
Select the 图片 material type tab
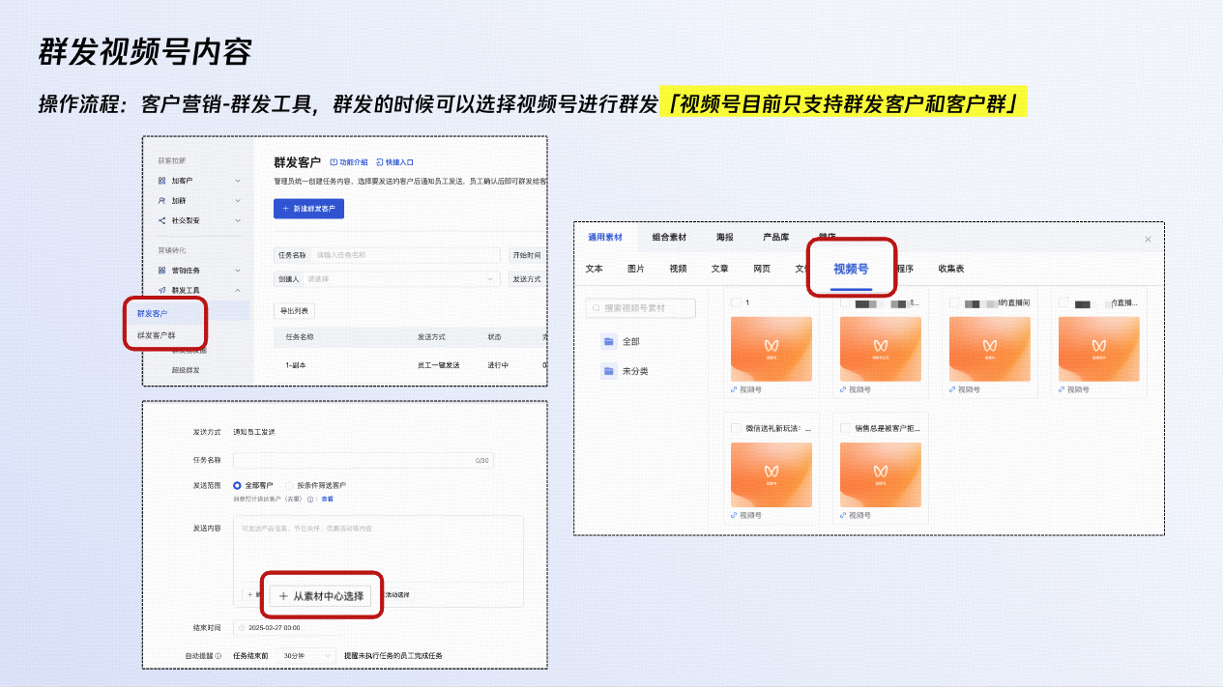[636, 269]
